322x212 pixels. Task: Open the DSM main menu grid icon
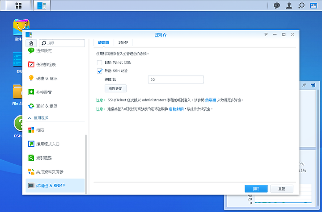point(18,5)
